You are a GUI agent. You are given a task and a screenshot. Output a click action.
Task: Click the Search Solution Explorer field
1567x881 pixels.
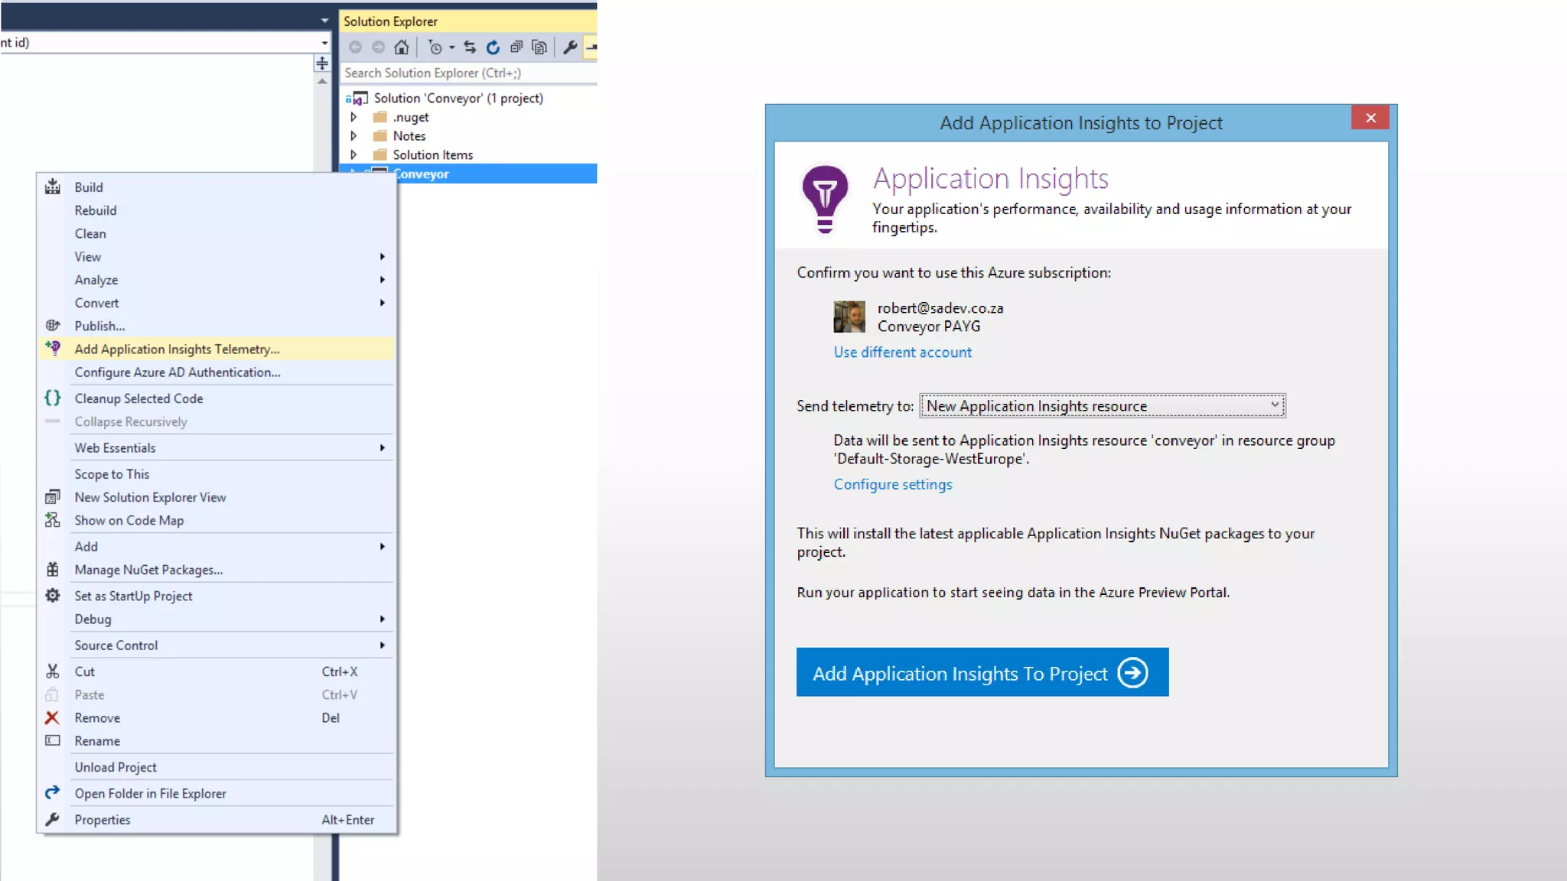(x=467, y=73)
